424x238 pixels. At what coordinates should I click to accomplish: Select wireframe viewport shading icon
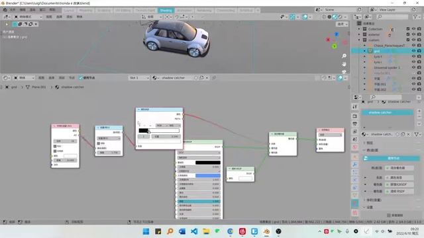(324, 17)
